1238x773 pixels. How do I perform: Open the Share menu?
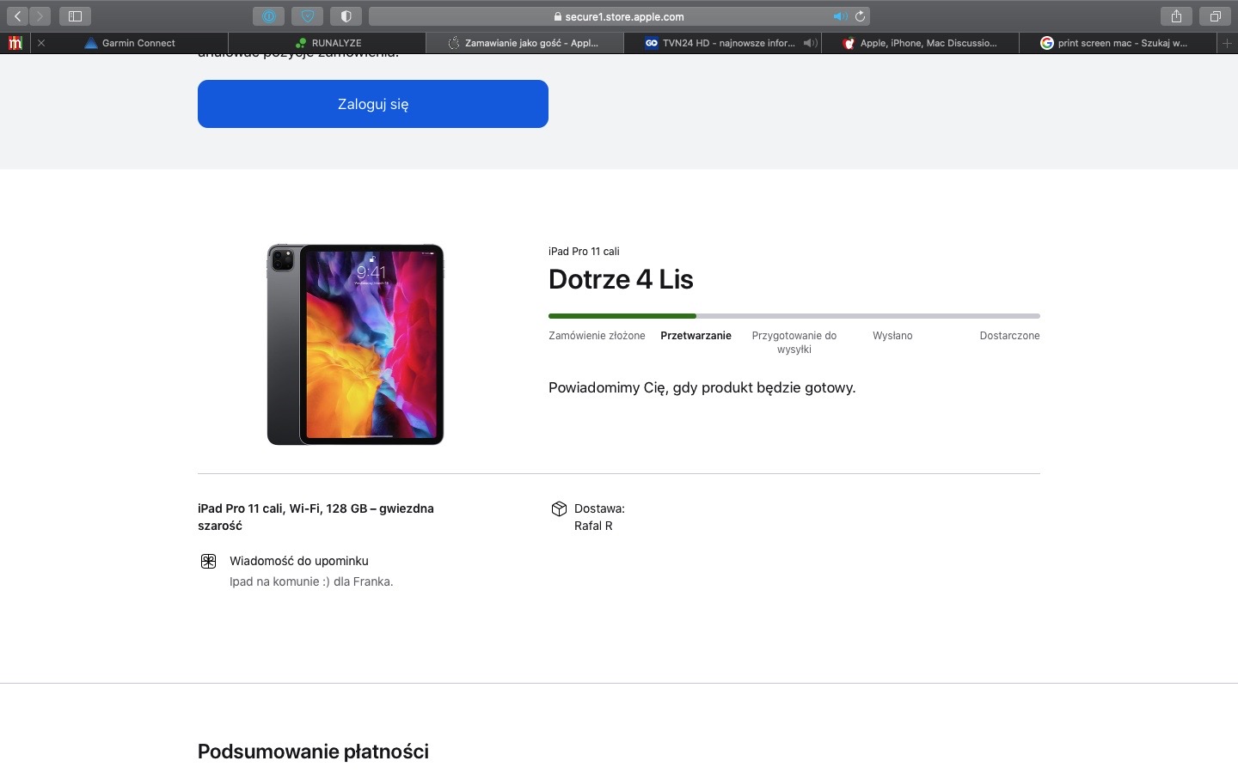click(1176, 16)
